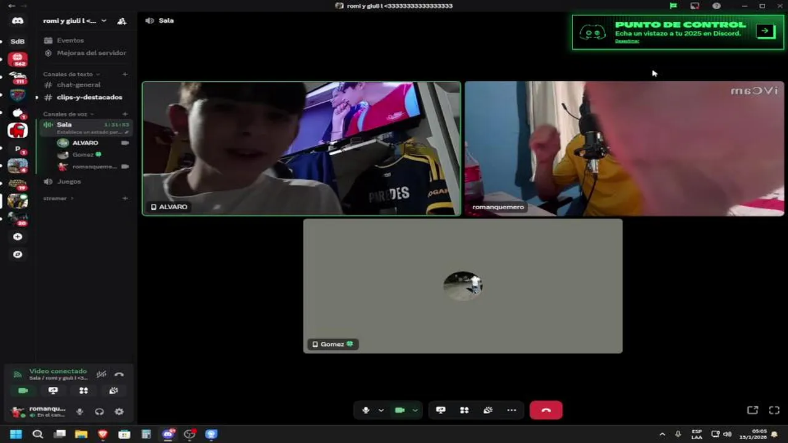
Task: Open the Windows Start menu
Action: (x=16, y=434)
